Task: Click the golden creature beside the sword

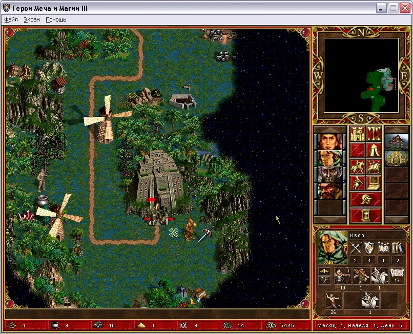Action: [x=190, y=229]
